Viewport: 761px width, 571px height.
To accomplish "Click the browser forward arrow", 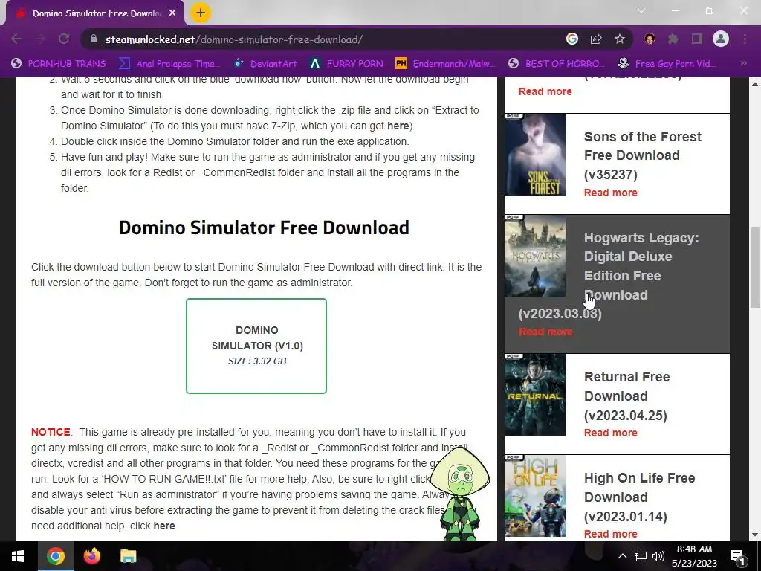I will click(x=40, y=39).
